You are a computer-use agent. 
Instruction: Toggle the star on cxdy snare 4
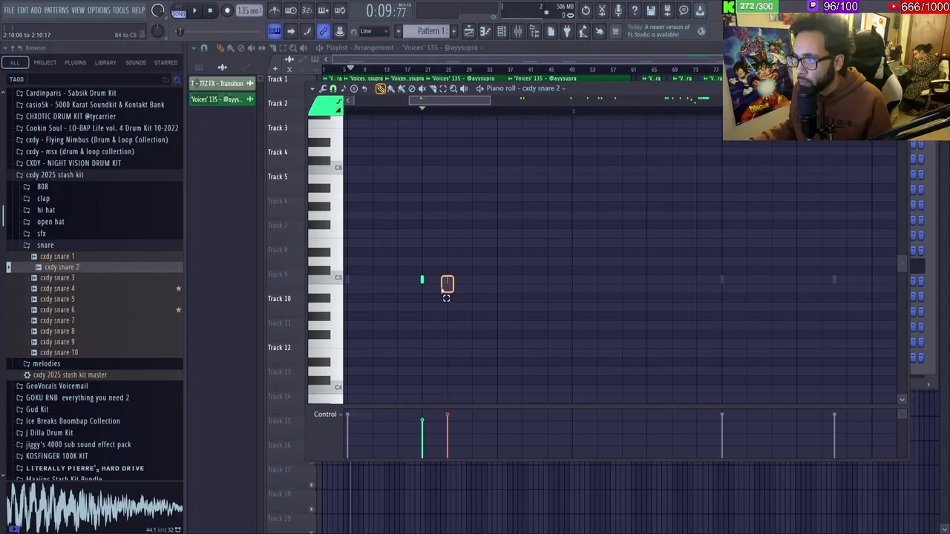pyautogui.click(x=178, y=289)
